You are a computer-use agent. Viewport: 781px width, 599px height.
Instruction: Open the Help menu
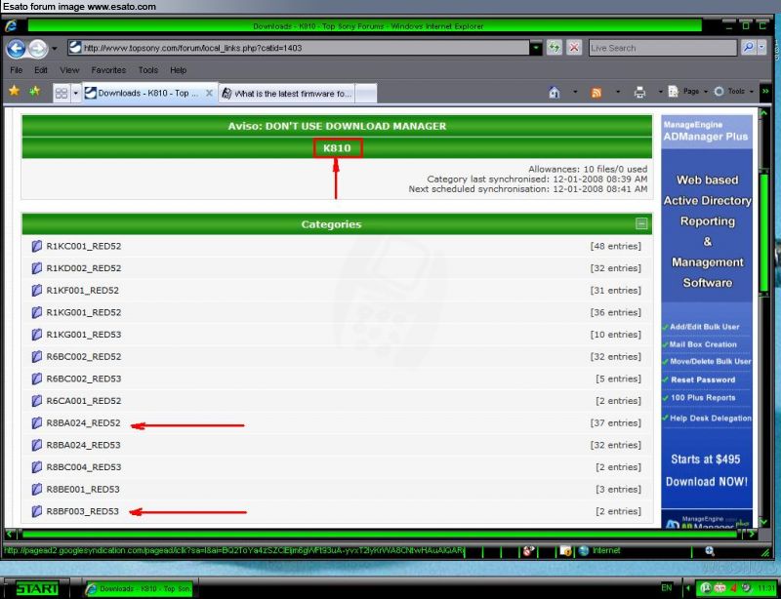pyautogui.click(x=178, y=70)
